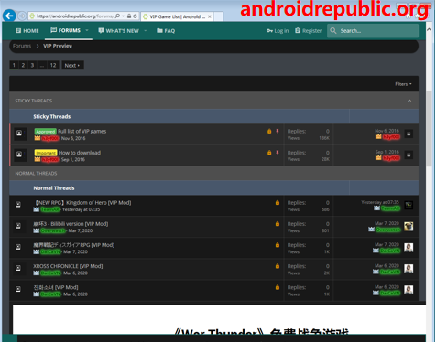Screen dimensions: 436x342
Task: Click the search magnifier in address bar
Action: point(117,16)
